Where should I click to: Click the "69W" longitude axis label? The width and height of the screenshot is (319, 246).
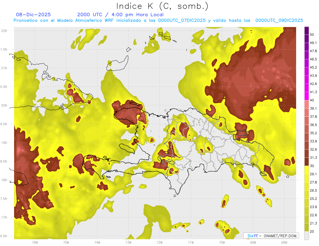pos(253,242)
